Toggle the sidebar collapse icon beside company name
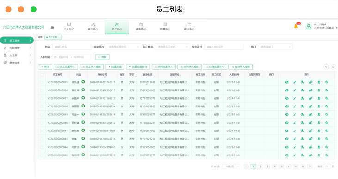338x179 pixels. 52,27
